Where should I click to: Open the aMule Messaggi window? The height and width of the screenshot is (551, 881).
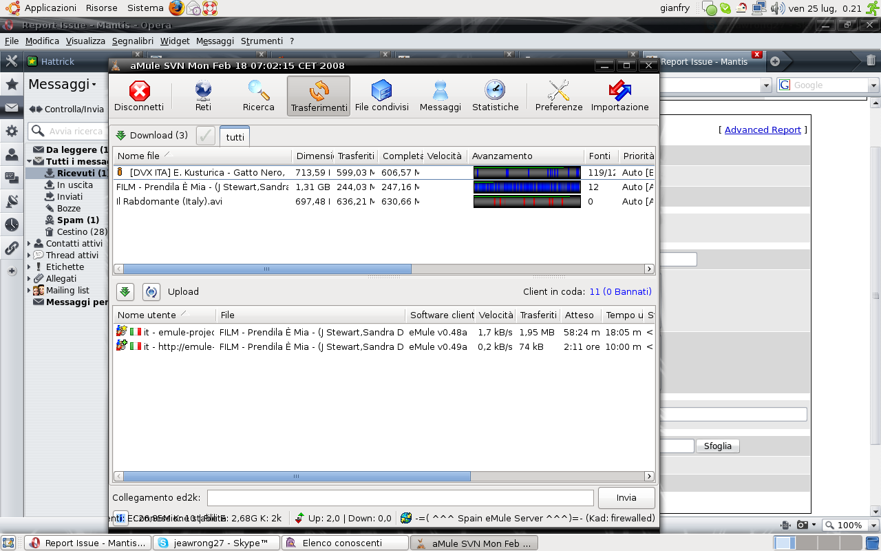[x=440, y=96]
